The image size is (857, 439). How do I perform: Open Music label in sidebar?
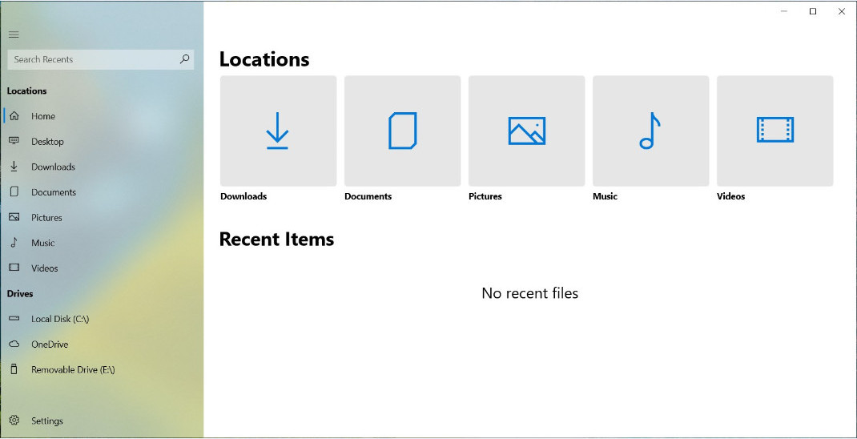(x=42, y=243)
